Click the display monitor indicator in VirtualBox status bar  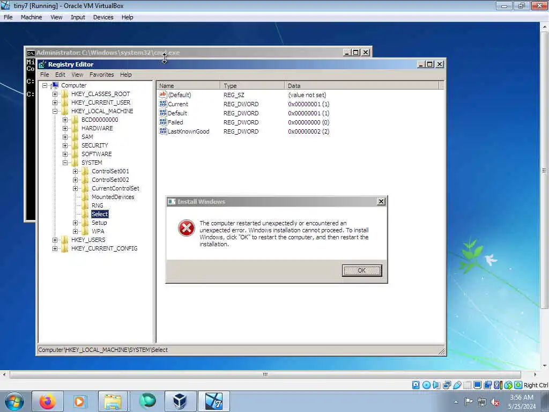[x=477, y=385]
